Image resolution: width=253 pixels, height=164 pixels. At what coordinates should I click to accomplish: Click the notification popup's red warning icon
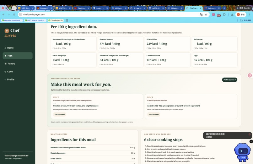[x=250, y=134]
